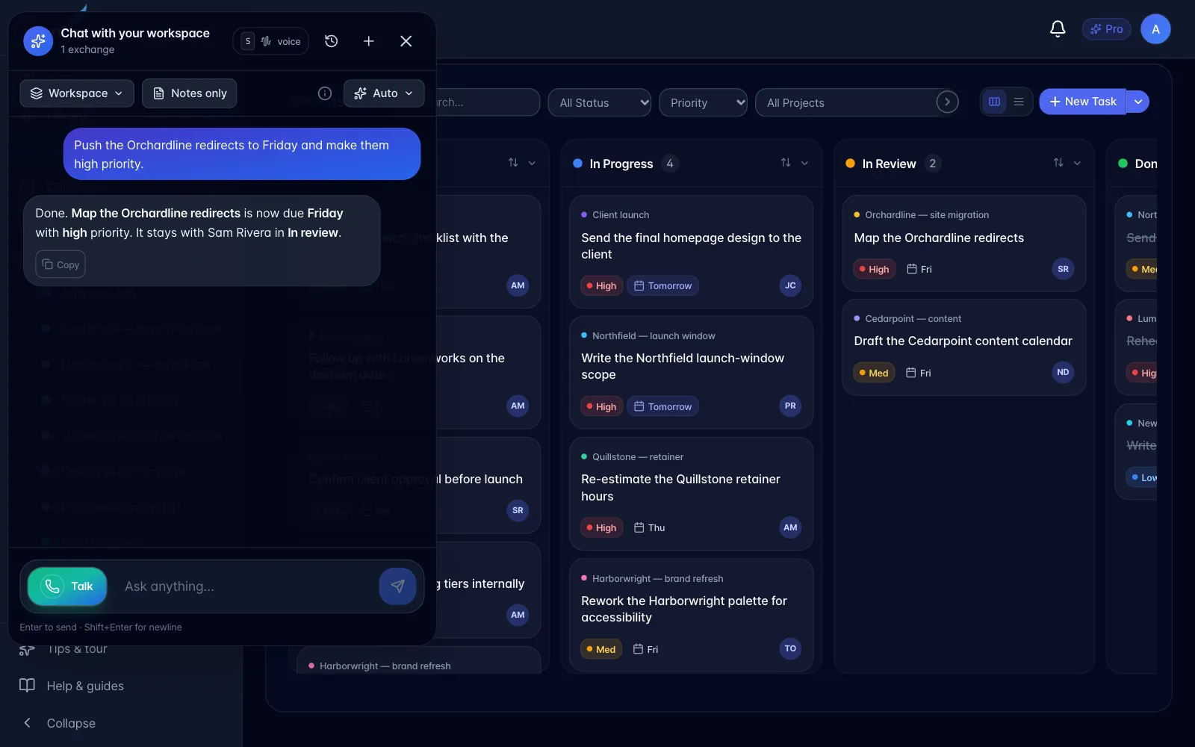
Task: Click the sort icon in the In Progress column
Action: coord(786,163)
